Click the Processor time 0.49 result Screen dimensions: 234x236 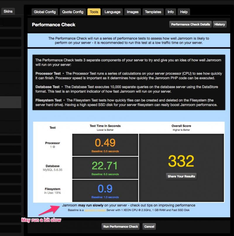(x=105, y=143)
